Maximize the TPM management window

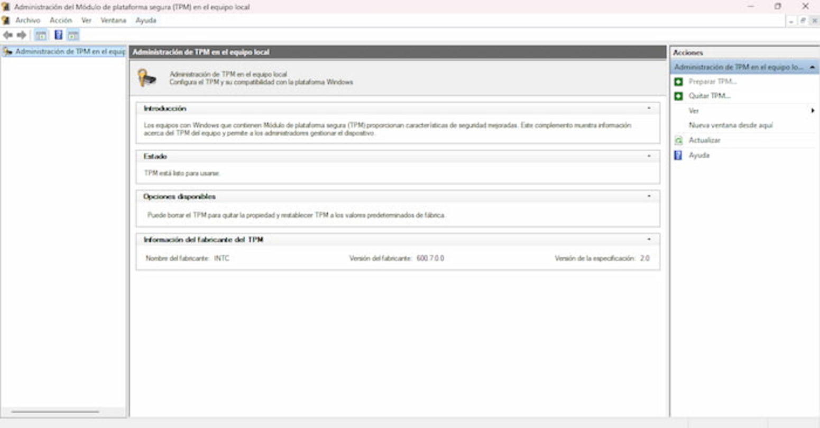point(778,6)
